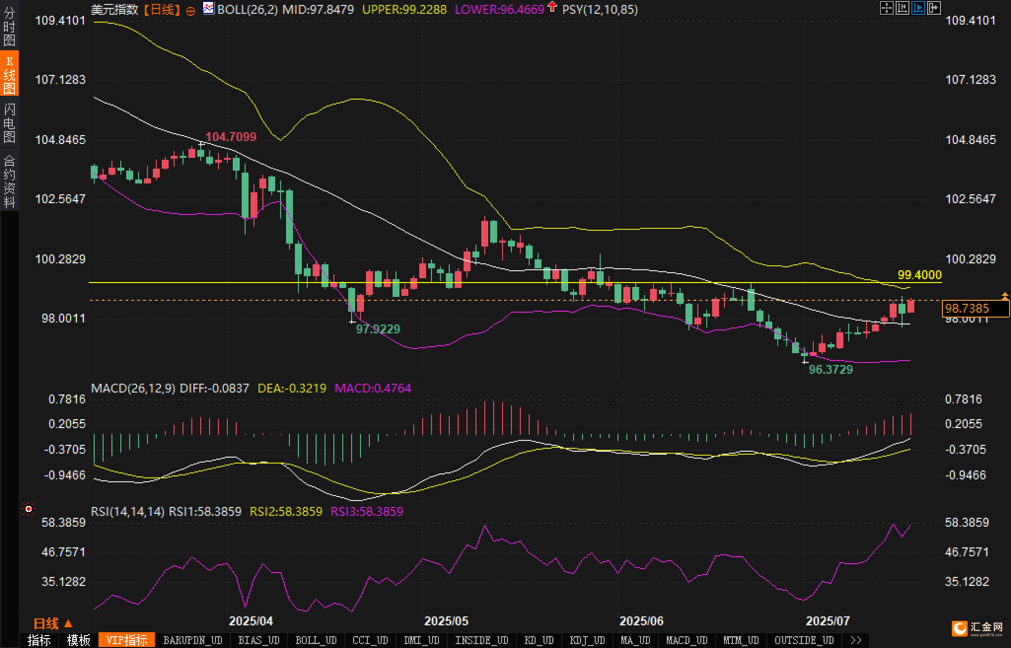Apply the BOLL_UD indicator
This screenshot has width=1011, height=648.
(316, 640)
